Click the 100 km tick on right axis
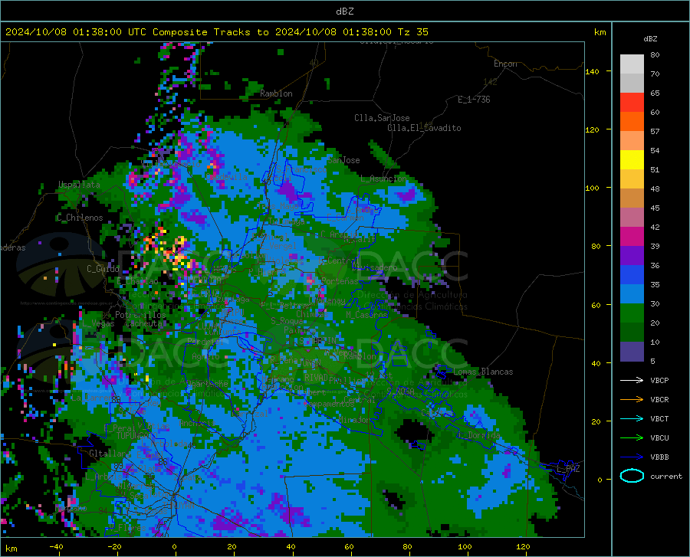Screen dimensions: 690x557 click(x=592, y=188)
